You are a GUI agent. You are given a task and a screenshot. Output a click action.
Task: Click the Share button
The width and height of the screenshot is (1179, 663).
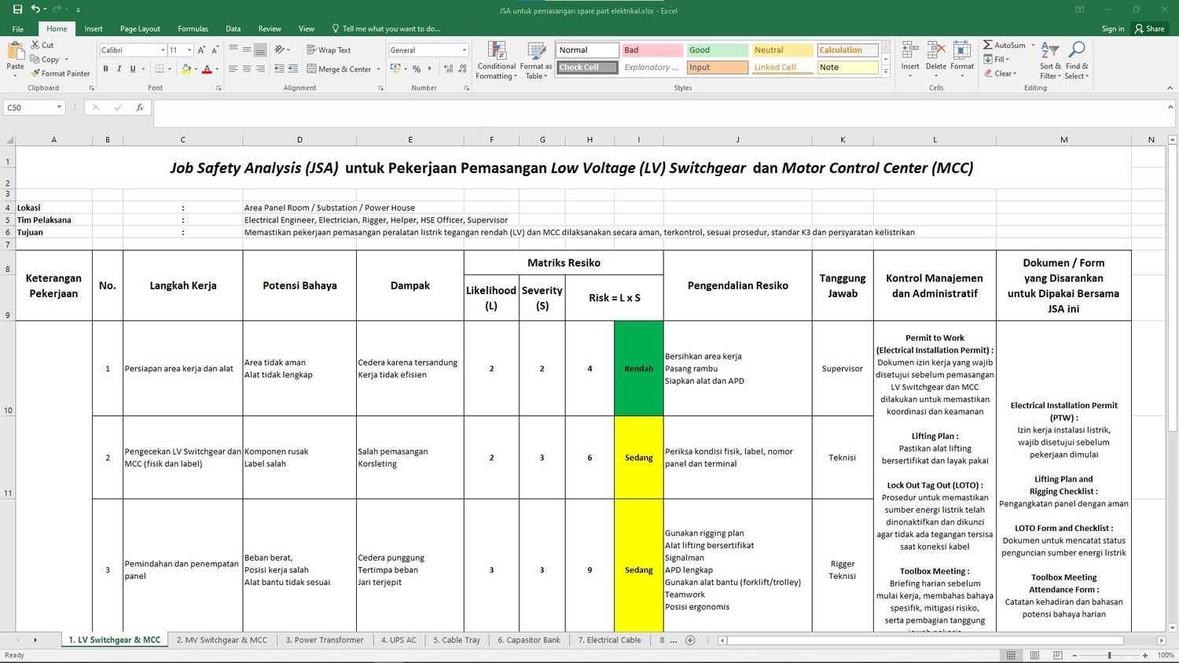1149,28
